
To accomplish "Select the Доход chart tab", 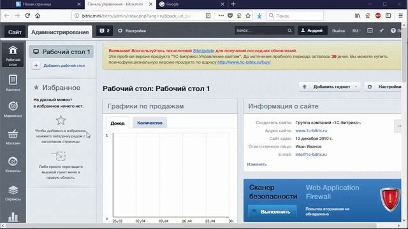I will pos(117,123).
